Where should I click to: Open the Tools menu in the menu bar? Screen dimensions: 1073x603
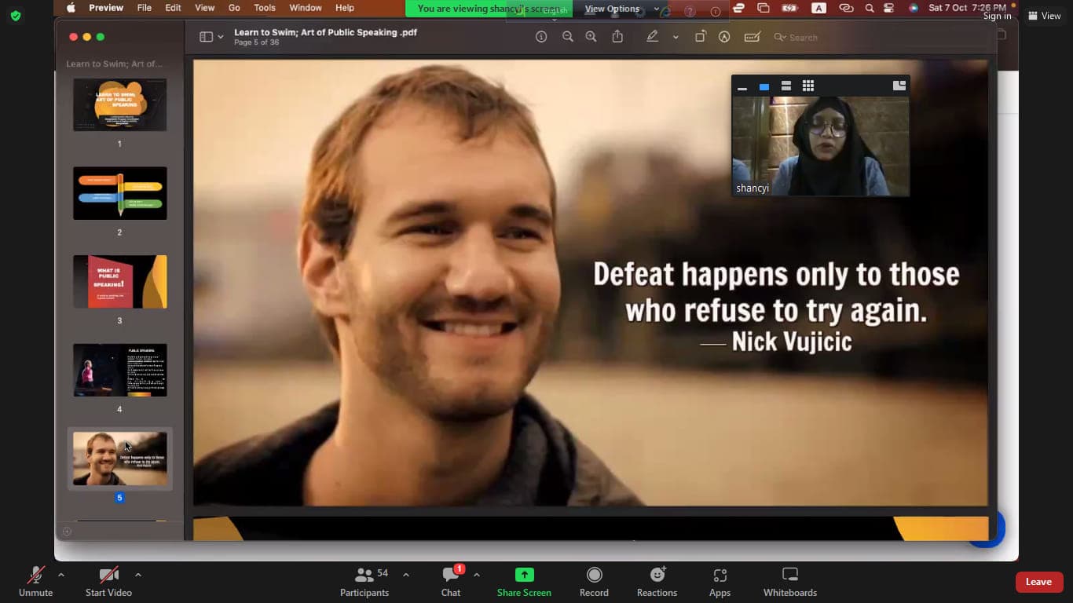(x=265, y=8)
